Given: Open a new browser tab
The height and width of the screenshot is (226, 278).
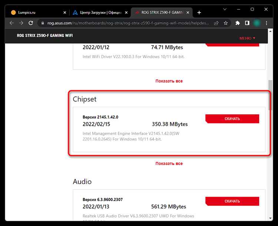Looking at the screenshot, I should (x=199, y=13).
